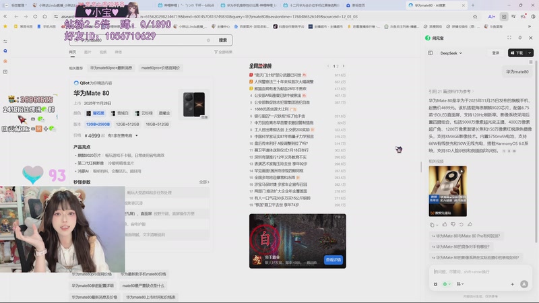Image resolution: width=539 pixels, height=303 pixels.
Task: Click the screenshot capture icon in chat box
Action: (x=435, y=284)
